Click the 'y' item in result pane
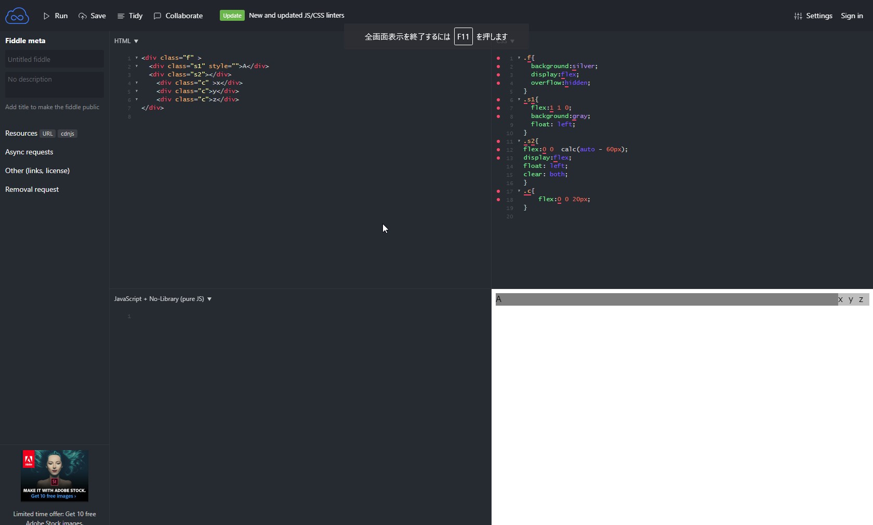Image resolution: width=873 pixels, height=525 pixels. coord(851,299)
